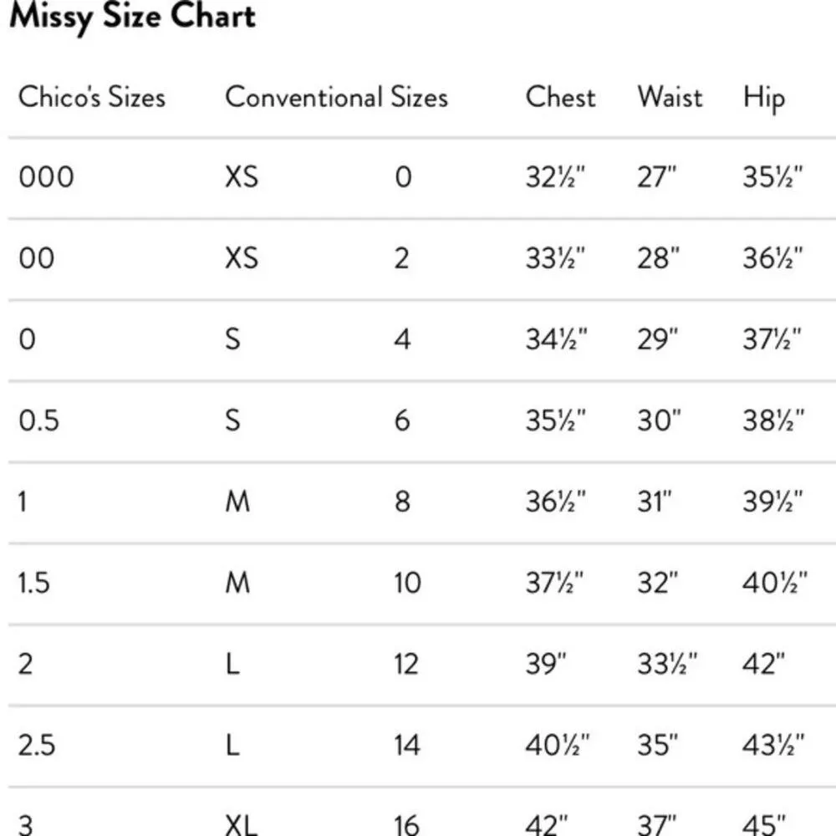
Task: Select Chico's size 1.5 cell
Action: tap(33, 582)
